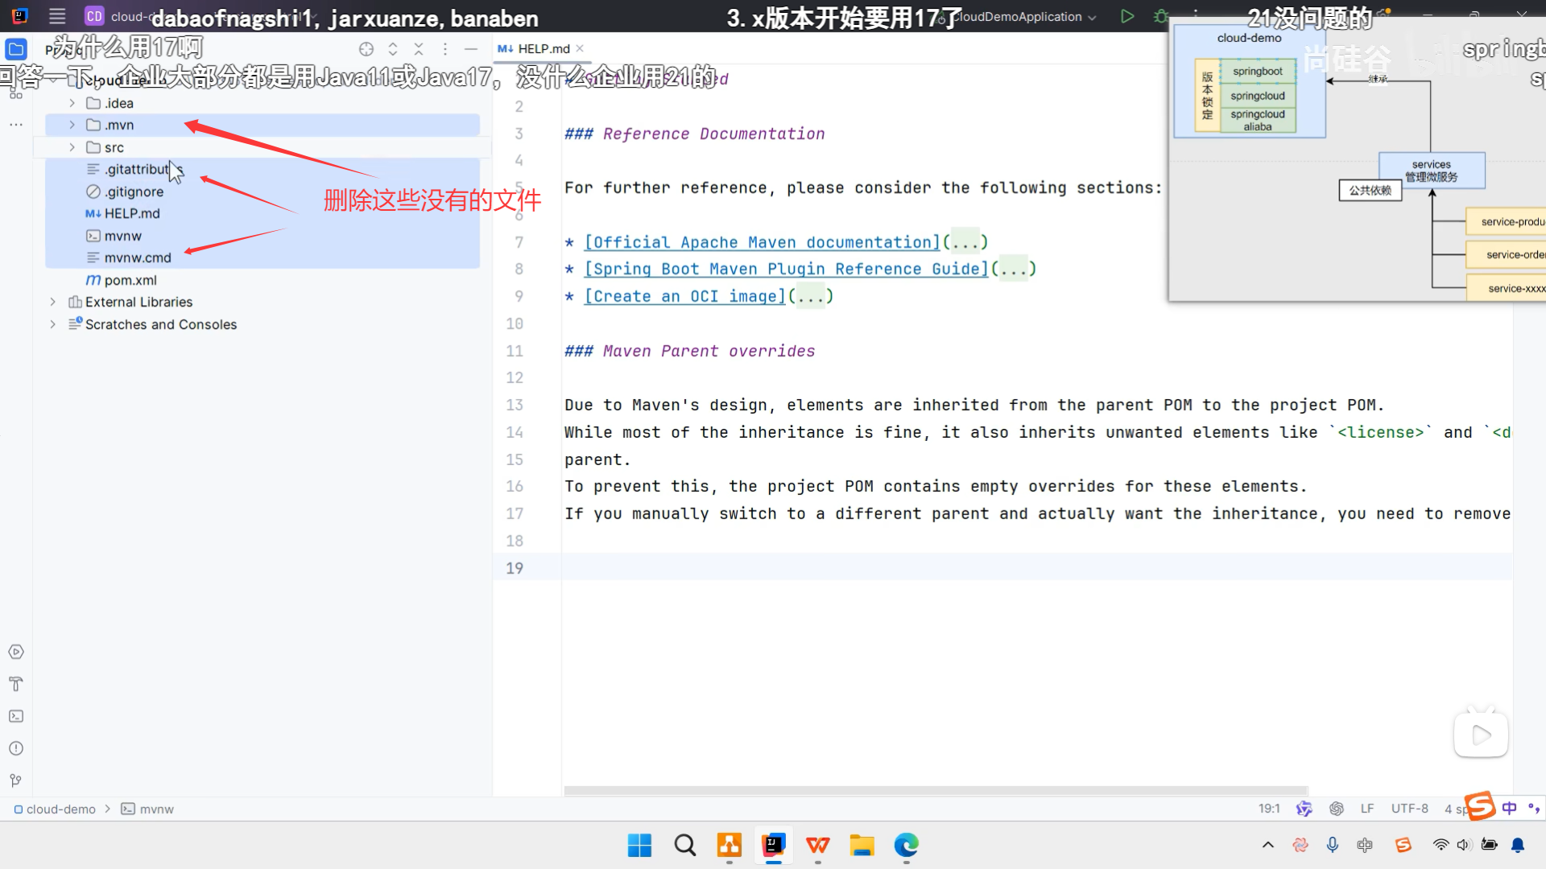Toggle the Project tool window folder icon
Viewport: 1546px width, 869px height.
[x=16, y=49]
